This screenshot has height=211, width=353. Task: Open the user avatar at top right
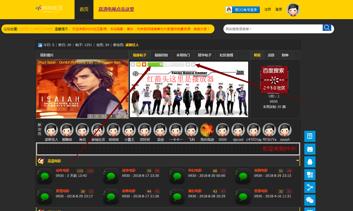click(293, 10)
